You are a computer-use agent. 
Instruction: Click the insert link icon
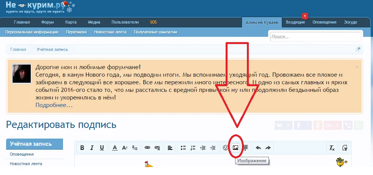click(147, 148)
